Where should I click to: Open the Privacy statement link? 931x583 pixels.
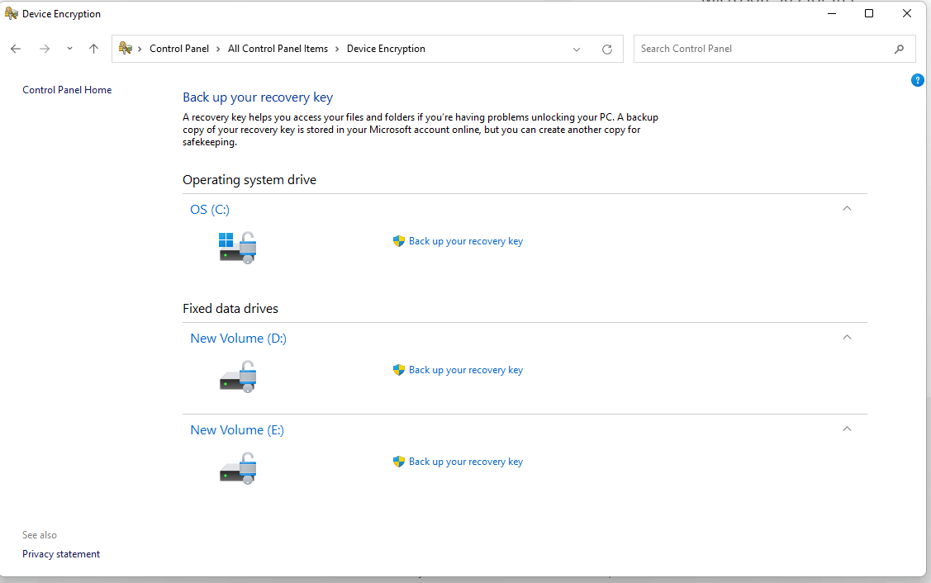[60, 553]
